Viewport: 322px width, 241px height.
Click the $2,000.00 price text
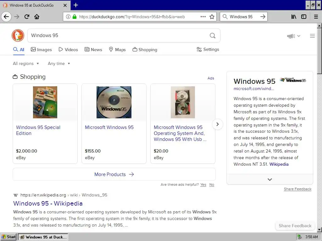pos(26,151)
